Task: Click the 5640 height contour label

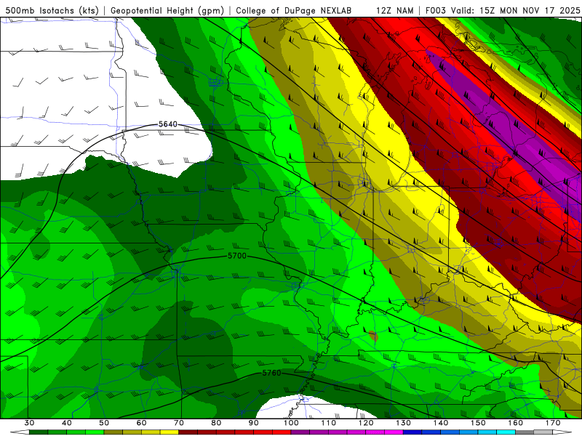Action: click(x=168, y=124)
